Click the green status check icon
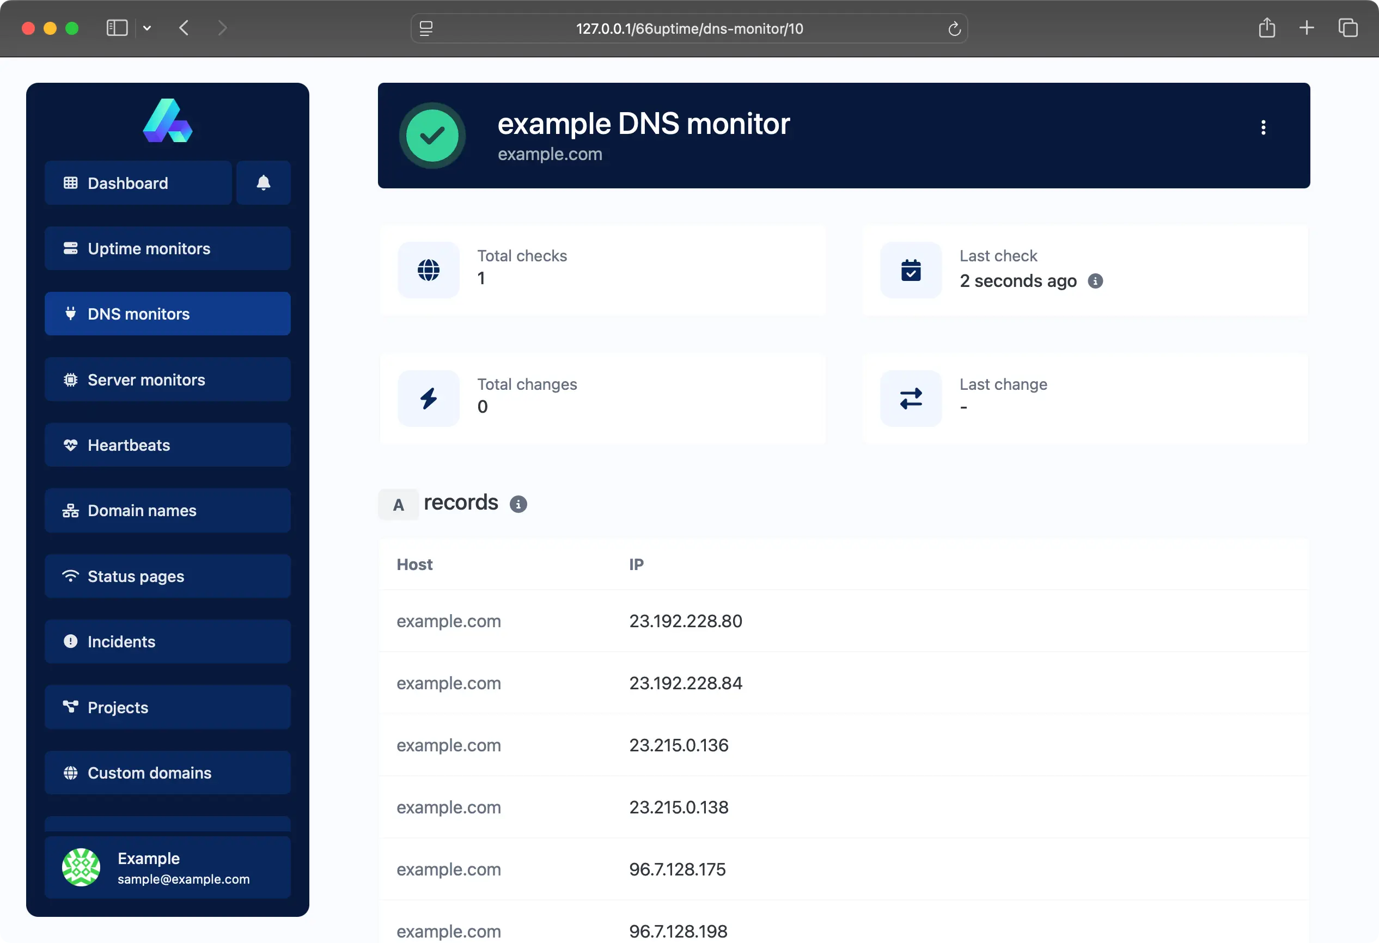The image size is (1379, 943). 432,135
